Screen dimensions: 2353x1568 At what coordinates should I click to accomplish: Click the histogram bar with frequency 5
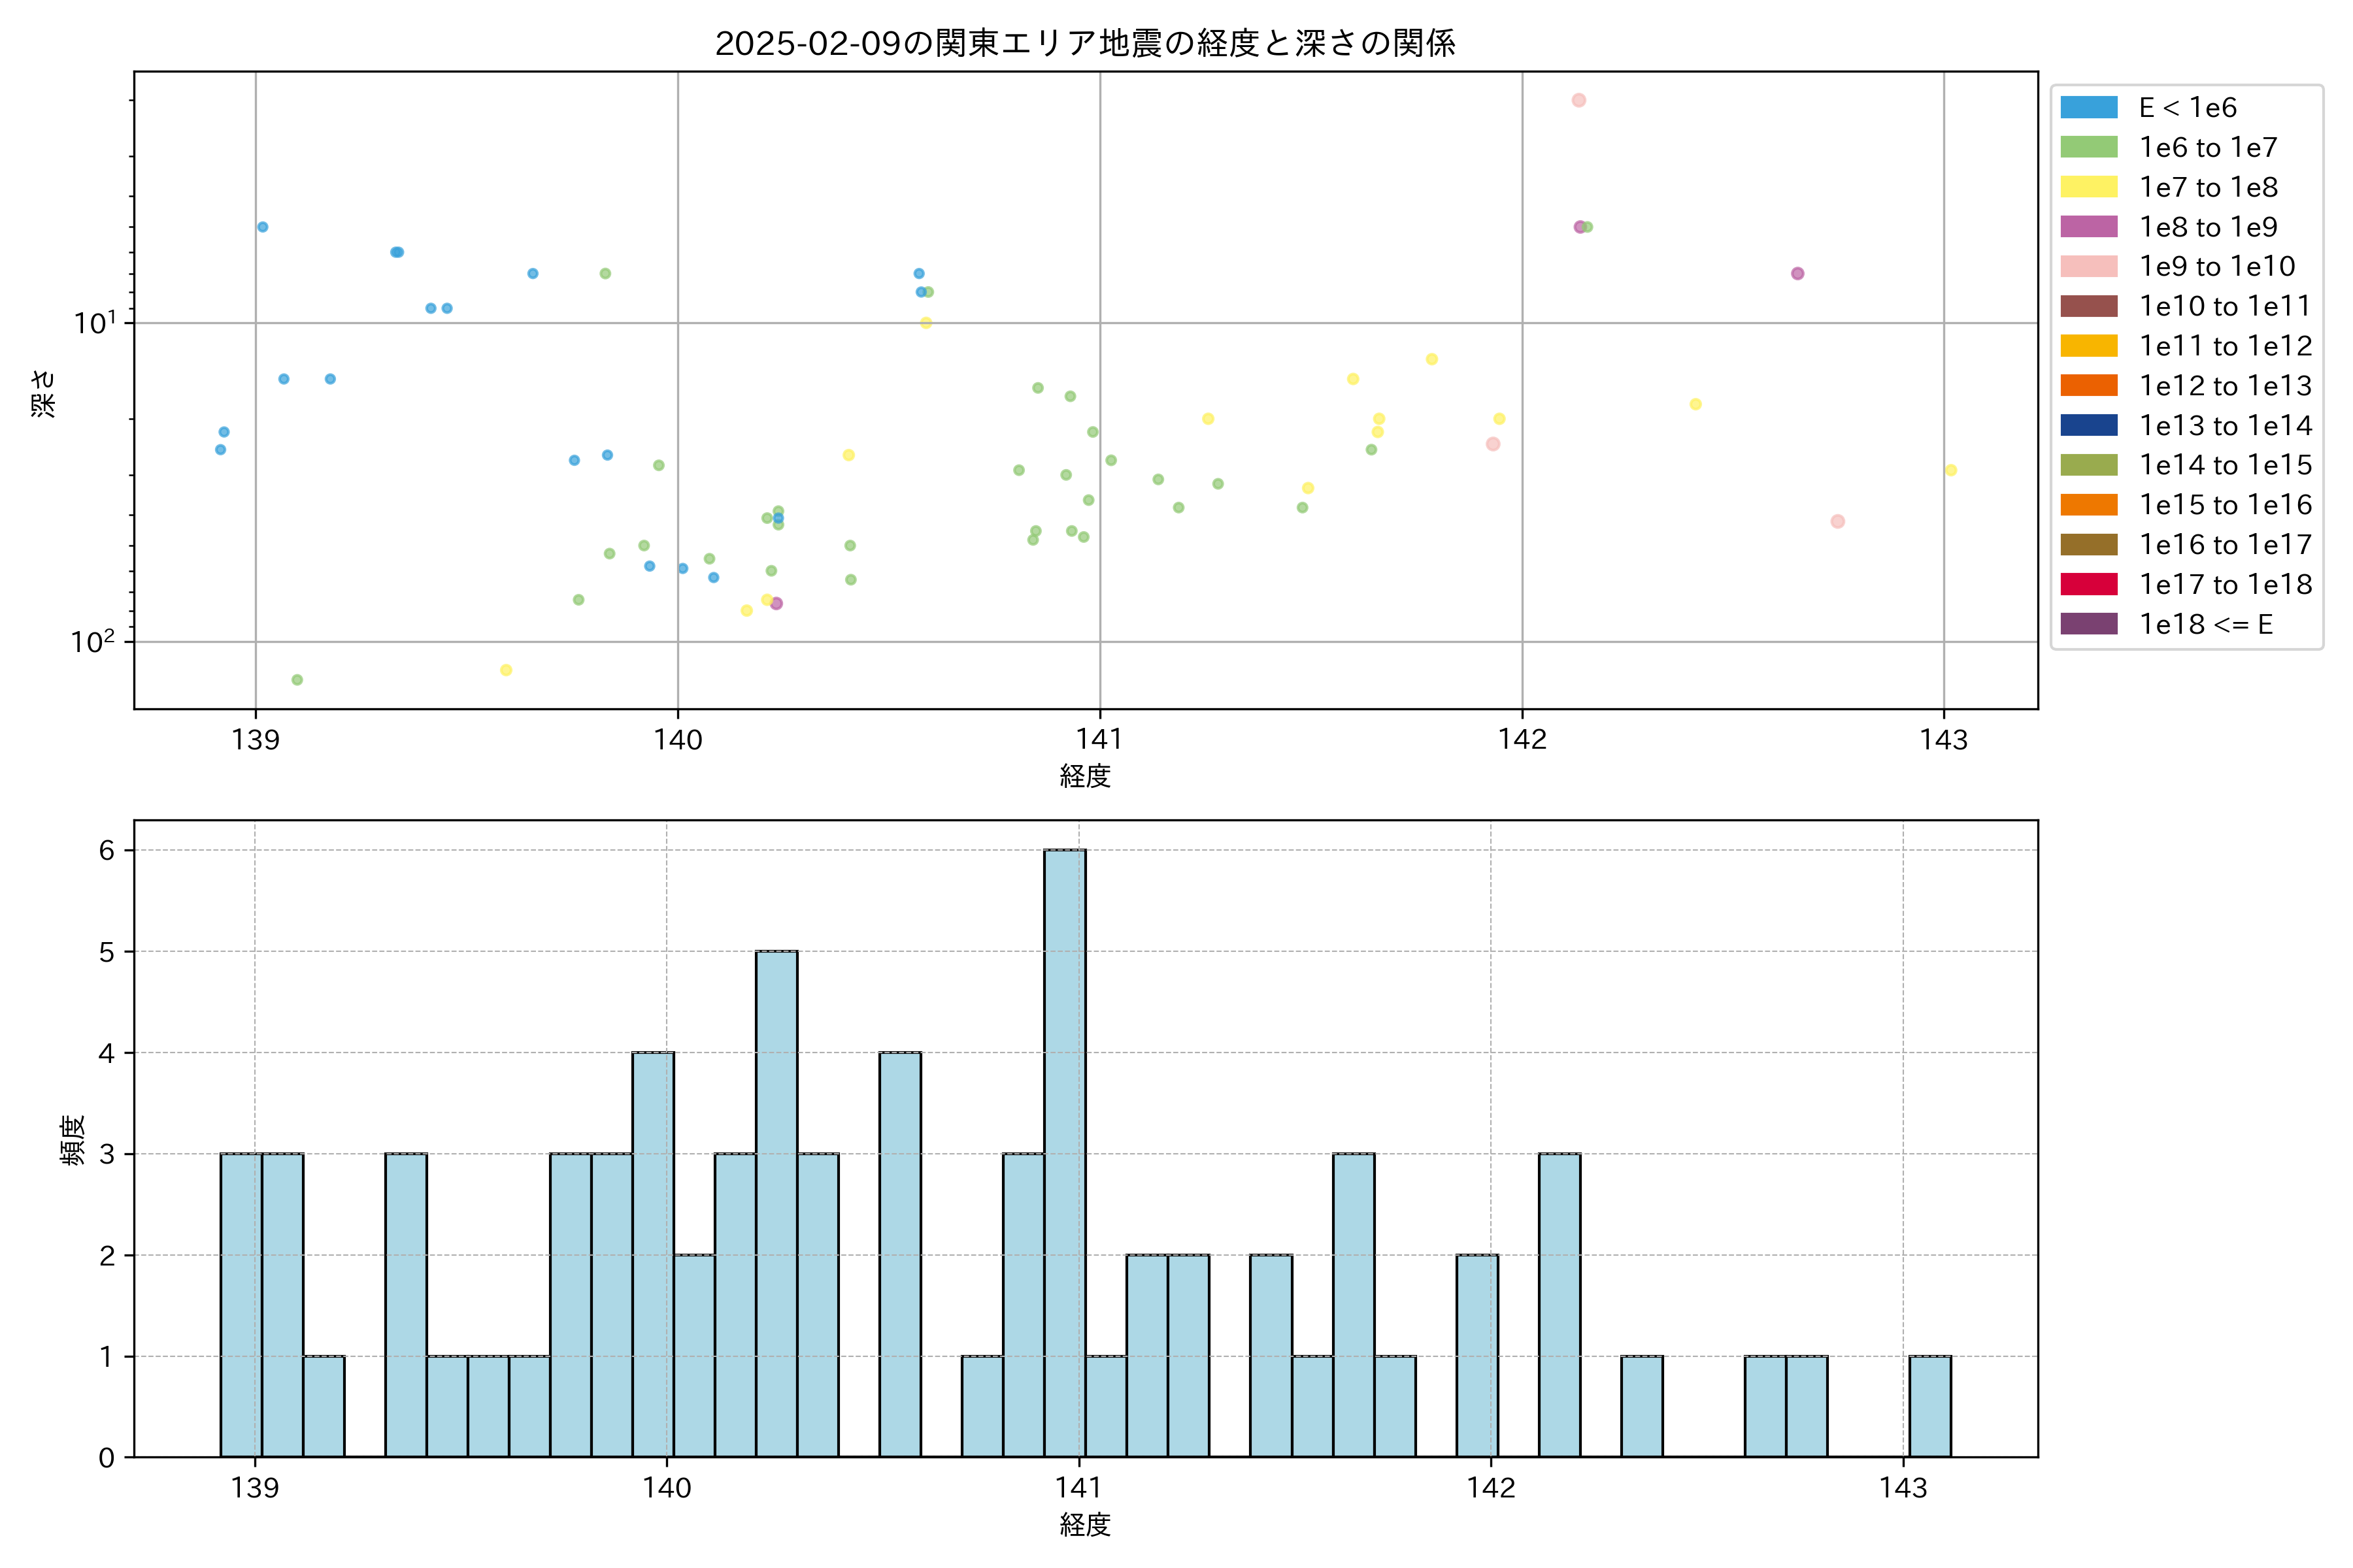pos(776,1203)
